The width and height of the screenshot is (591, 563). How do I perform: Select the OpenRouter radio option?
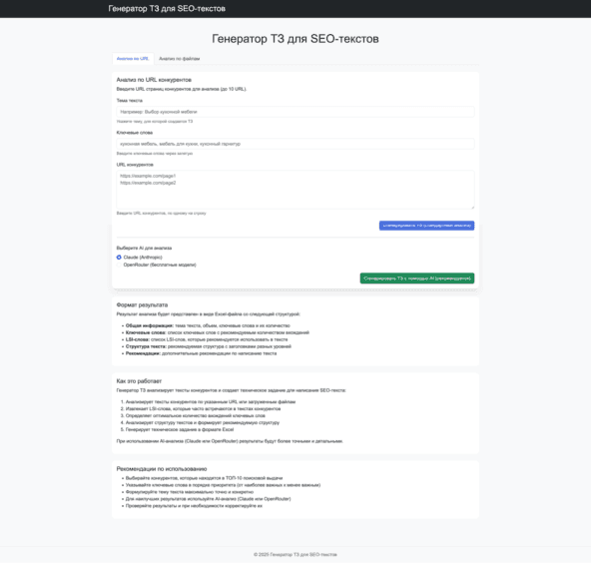pyautogui.click(x=119, y=265)
